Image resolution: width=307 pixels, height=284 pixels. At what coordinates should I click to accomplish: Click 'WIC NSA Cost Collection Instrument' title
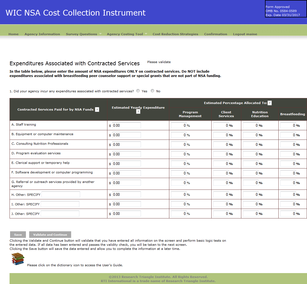[x=76, y=13]
